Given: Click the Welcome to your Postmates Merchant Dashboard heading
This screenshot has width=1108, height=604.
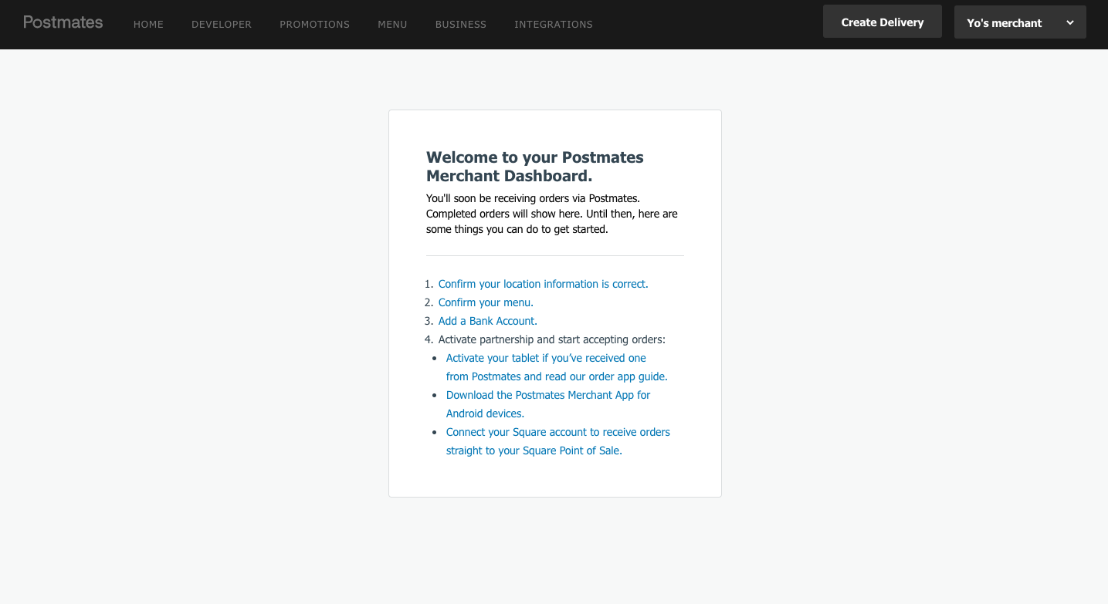Looking at the screenshot, I should 535,167.
